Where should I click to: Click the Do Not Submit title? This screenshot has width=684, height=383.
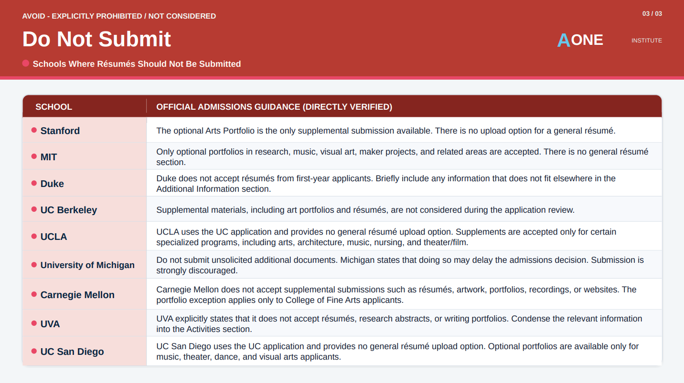click(x=96, y=39)
